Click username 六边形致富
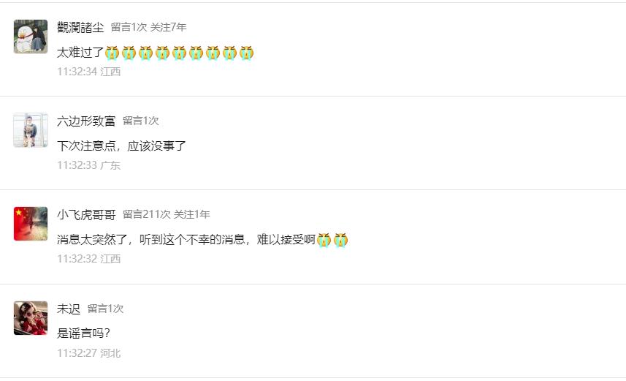626x381 pixels. pos(86,121)
